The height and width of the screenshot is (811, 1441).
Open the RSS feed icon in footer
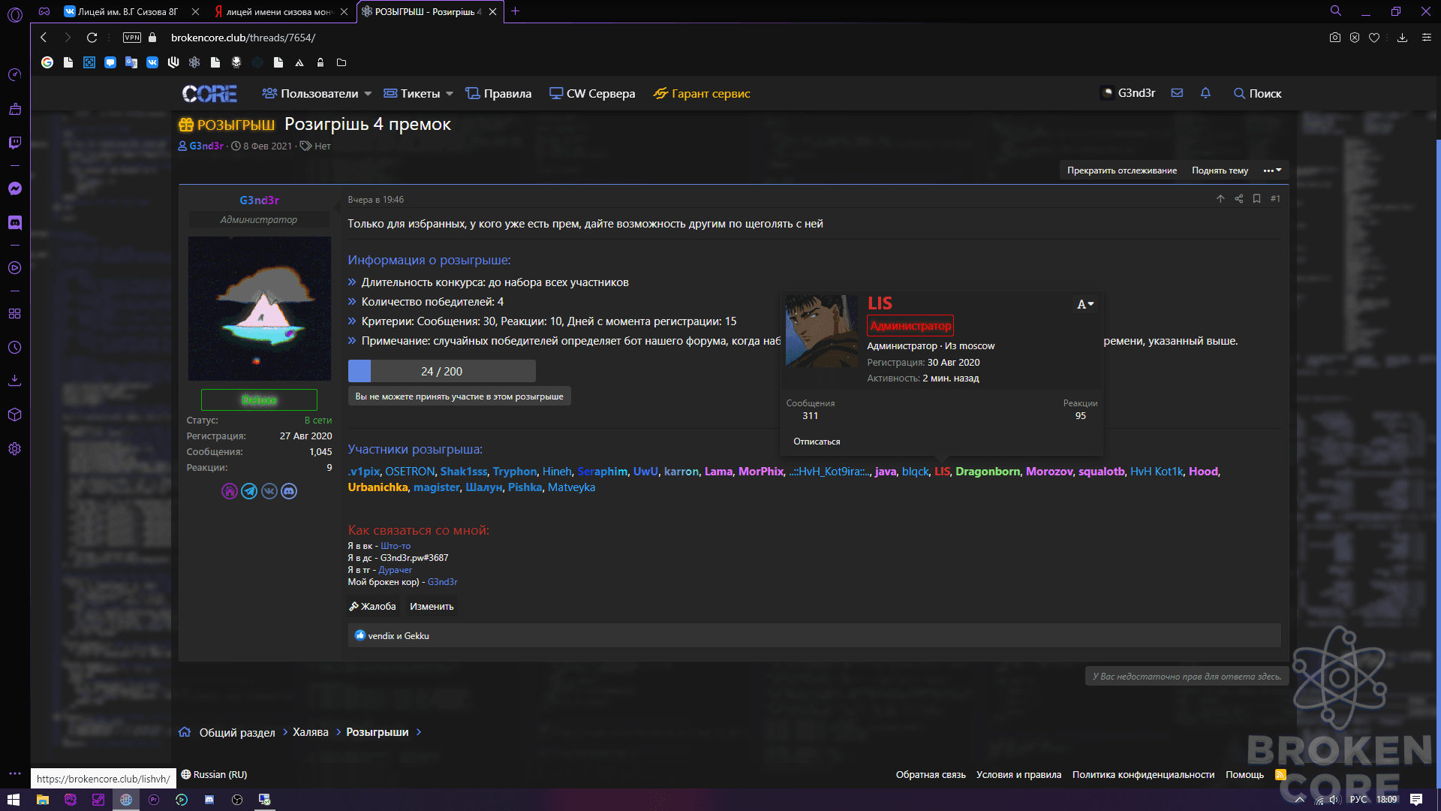pos(1280,774)
